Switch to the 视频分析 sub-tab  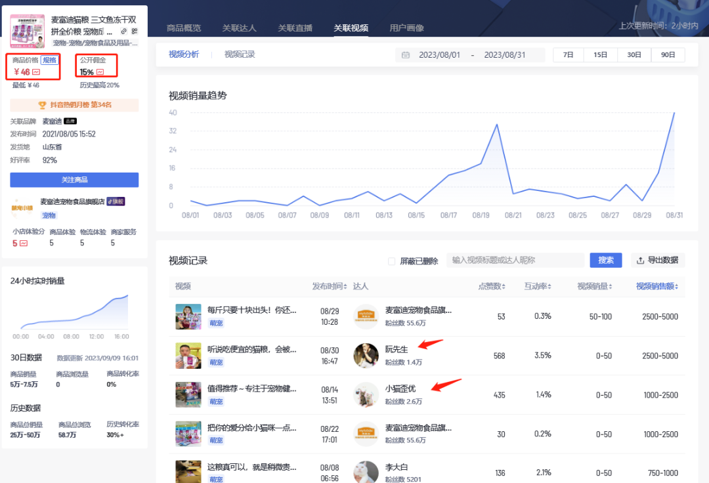pyautogui.click(x=184, y=54)
